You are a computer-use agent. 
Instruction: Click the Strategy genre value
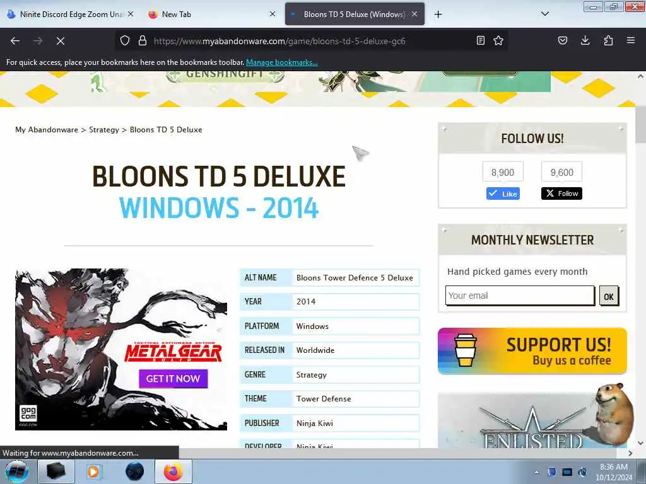[312, 375]
